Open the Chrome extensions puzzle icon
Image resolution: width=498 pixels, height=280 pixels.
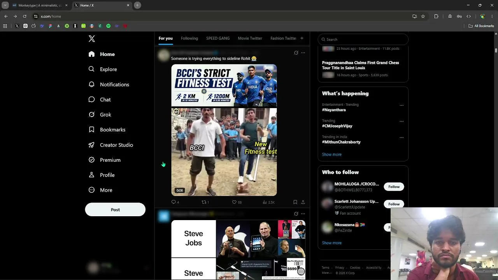click(436, 16)
